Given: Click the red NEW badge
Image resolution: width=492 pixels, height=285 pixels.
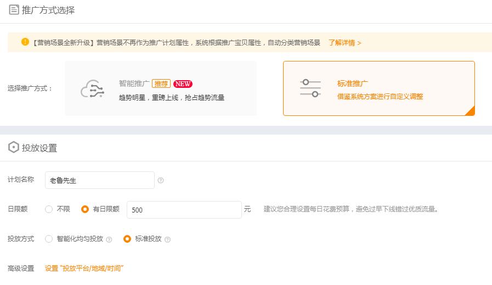Looking at the screenshot, I should pos(183,84).
